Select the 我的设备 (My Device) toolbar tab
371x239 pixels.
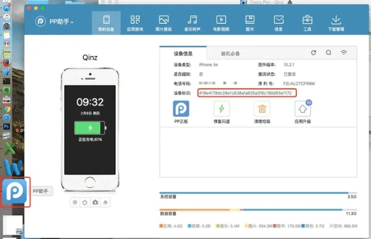107,23
